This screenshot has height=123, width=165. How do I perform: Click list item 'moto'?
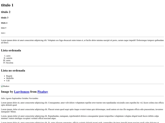(8, 60)
